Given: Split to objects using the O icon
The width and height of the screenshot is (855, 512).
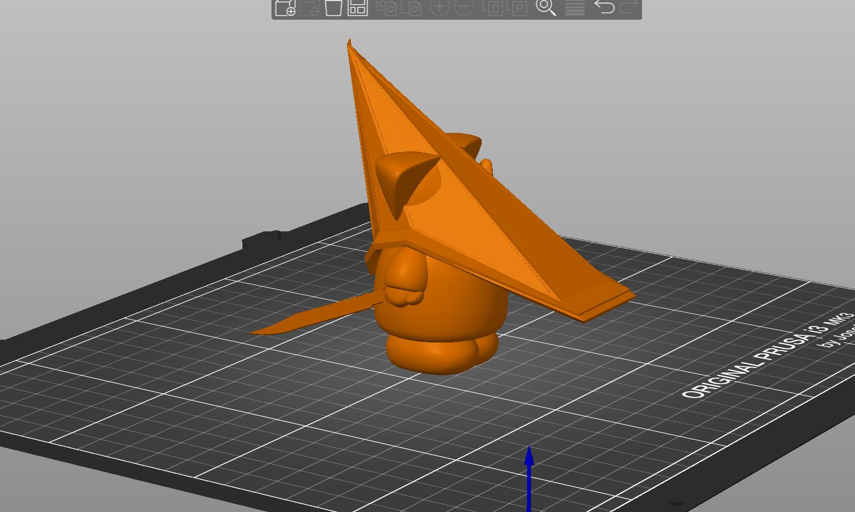Looking at the screenshot, I should pos(493,8).
